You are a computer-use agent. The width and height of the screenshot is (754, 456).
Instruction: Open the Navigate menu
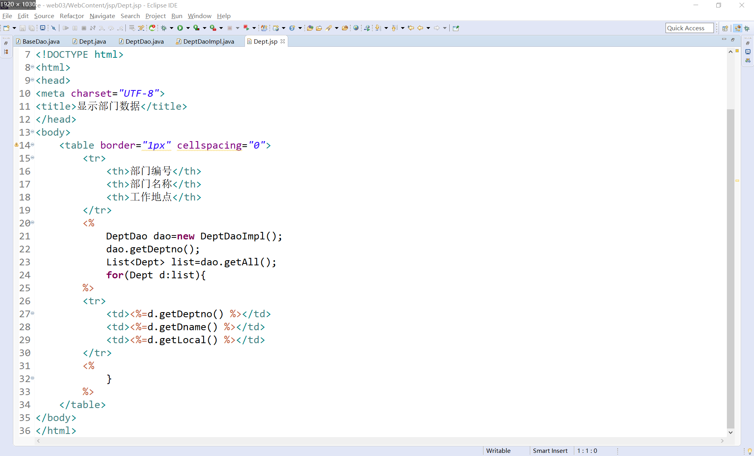click(x=102, y=16)
